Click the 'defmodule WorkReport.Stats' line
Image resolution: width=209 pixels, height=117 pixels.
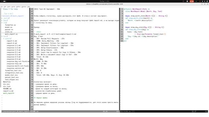tap(137, 9)
